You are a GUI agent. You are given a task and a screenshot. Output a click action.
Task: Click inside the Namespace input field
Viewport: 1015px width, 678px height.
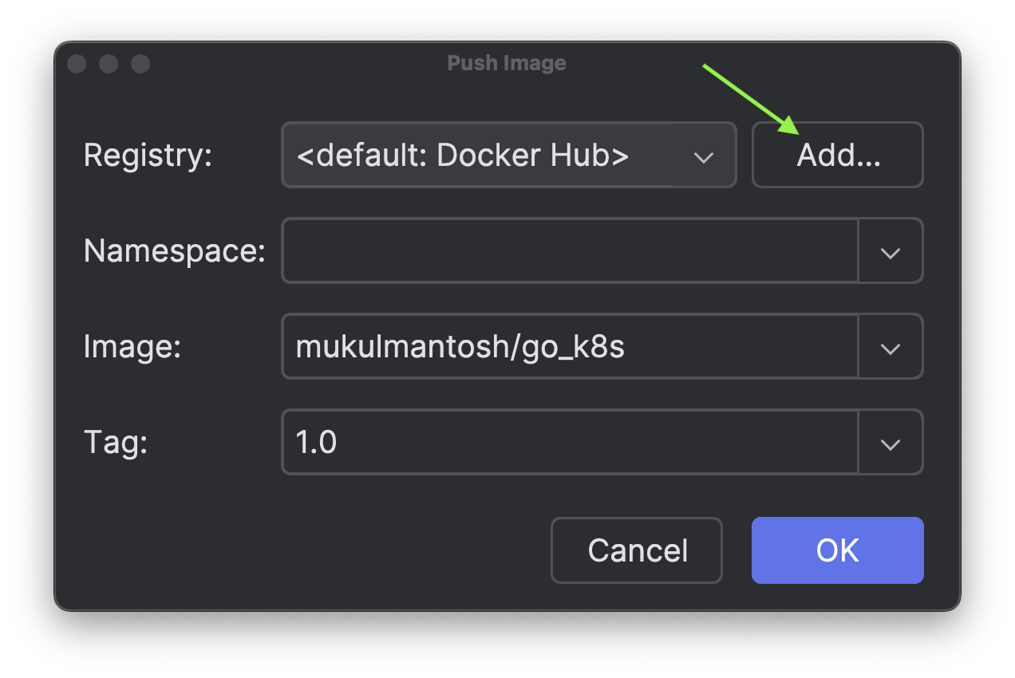(570, 250)
